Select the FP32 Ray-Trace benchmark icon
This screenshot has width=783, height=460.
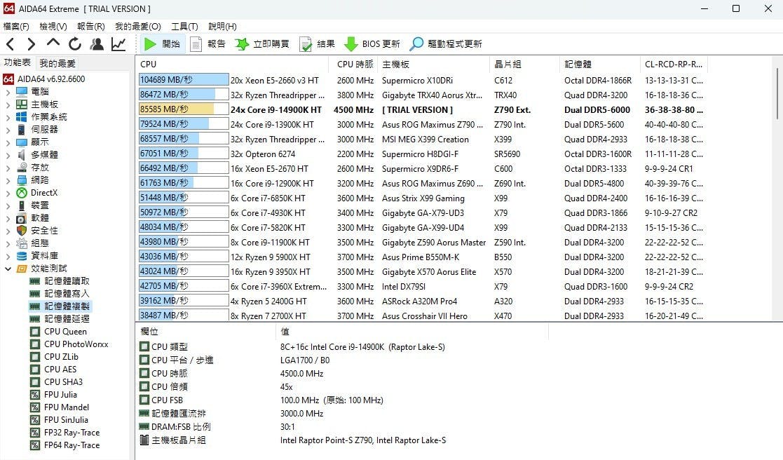click(35, 433)
